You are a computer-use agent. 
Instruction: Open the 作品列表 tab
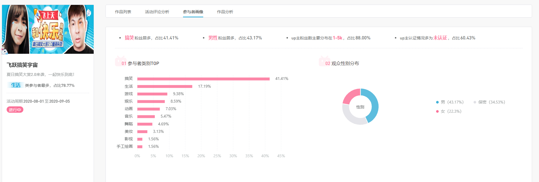(123, 12)
